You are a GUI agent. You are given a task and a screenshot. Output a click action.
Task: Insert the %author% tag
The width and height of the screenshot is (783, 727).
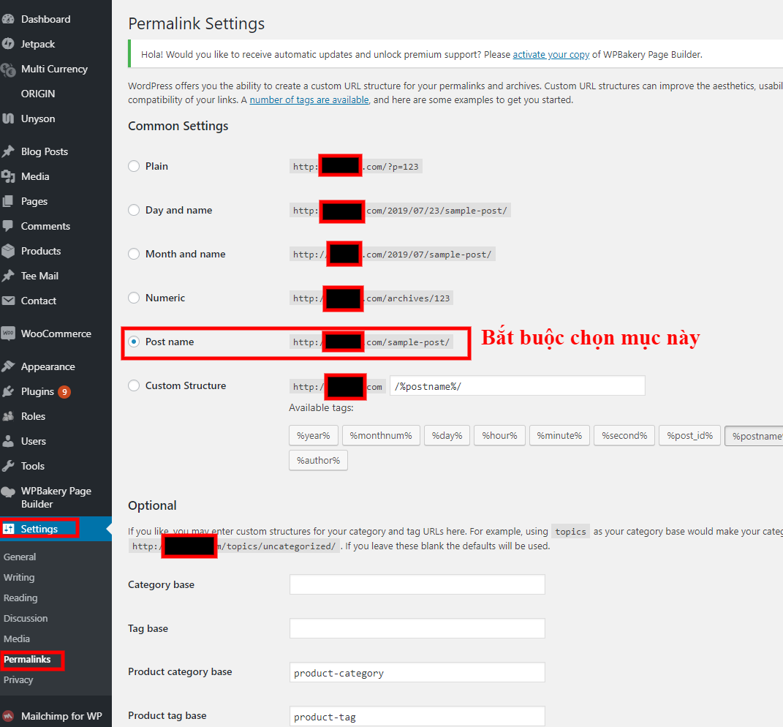318,460
